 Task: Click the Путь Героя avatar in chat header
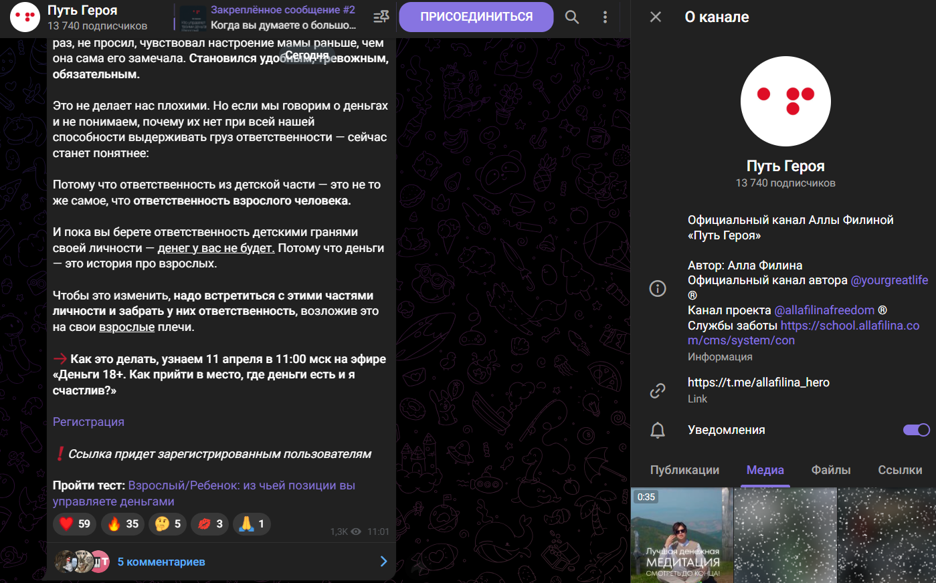click(x=25, y=17)
